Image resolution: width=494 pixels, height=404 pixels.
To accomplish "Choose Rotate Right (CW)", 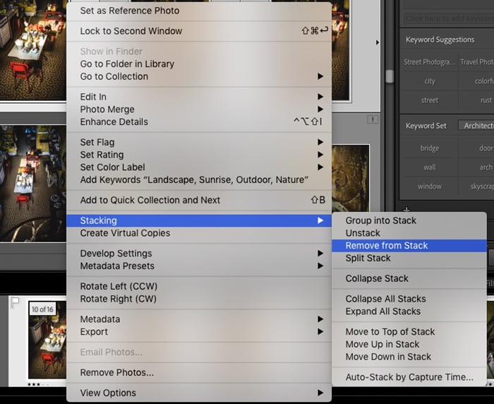I will pos(199,299).
